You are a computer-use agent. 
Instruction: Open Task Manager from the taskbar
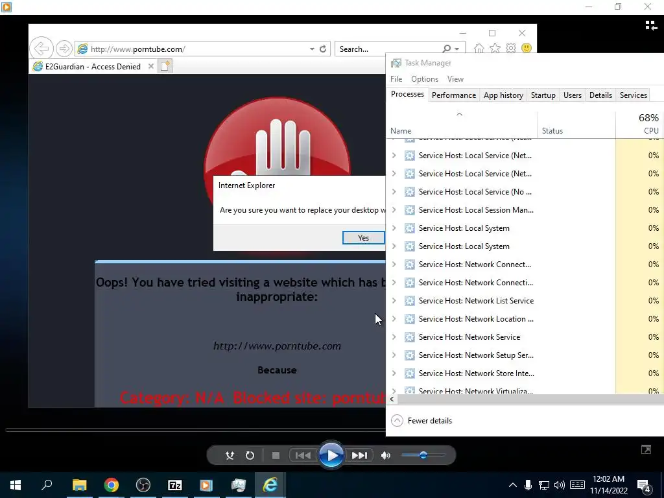click(239, 485)
